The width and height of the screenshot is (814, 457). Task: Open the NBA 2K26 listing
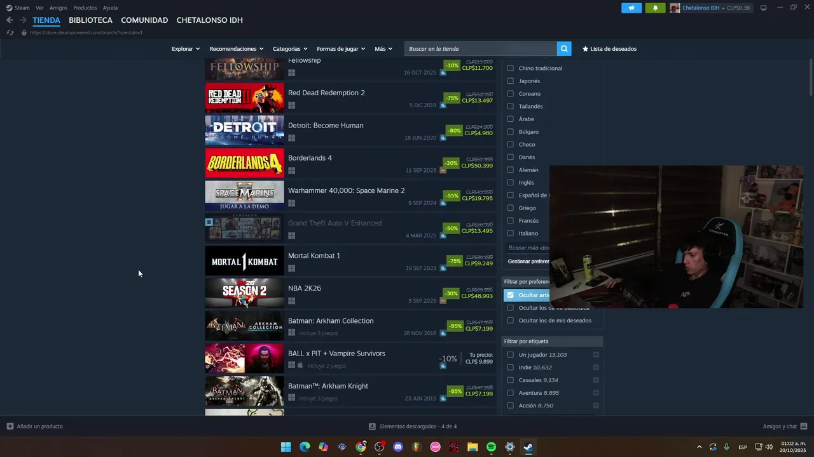[x=350, y=293]
